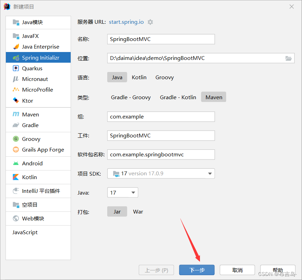Switch type to Gradle - Kotlin

click(x=178, y=97)
